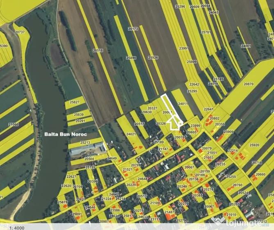274x230 pixels.
Task: Select parcel label 25827
Action: tap(75, 102)
